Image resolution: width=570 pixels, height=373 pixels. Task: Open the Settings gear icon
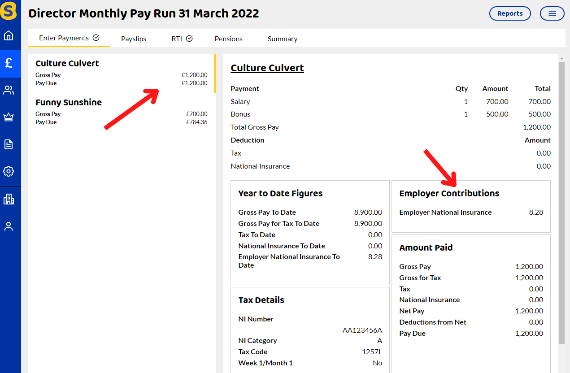(9, 171)
